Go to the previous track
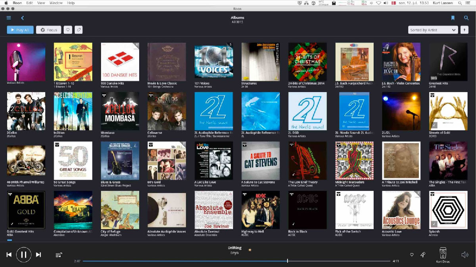Viewport: 476px width, 267px height. pyautogui.click(x=9, y=255)
